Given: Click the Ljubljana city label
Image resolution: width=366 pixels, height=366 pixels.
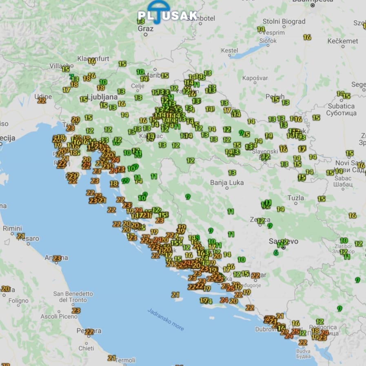Looking at the screenshot, I should pyautogui.click(x=102, y=97).
